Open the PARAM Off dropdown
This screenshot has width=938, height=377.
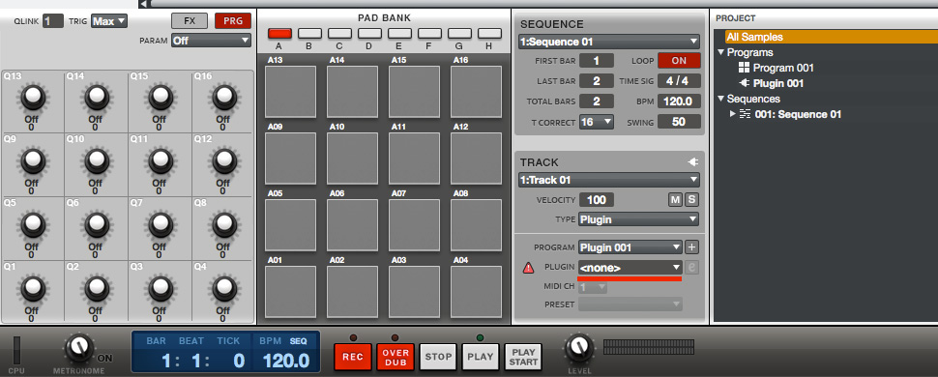(211, 41)
